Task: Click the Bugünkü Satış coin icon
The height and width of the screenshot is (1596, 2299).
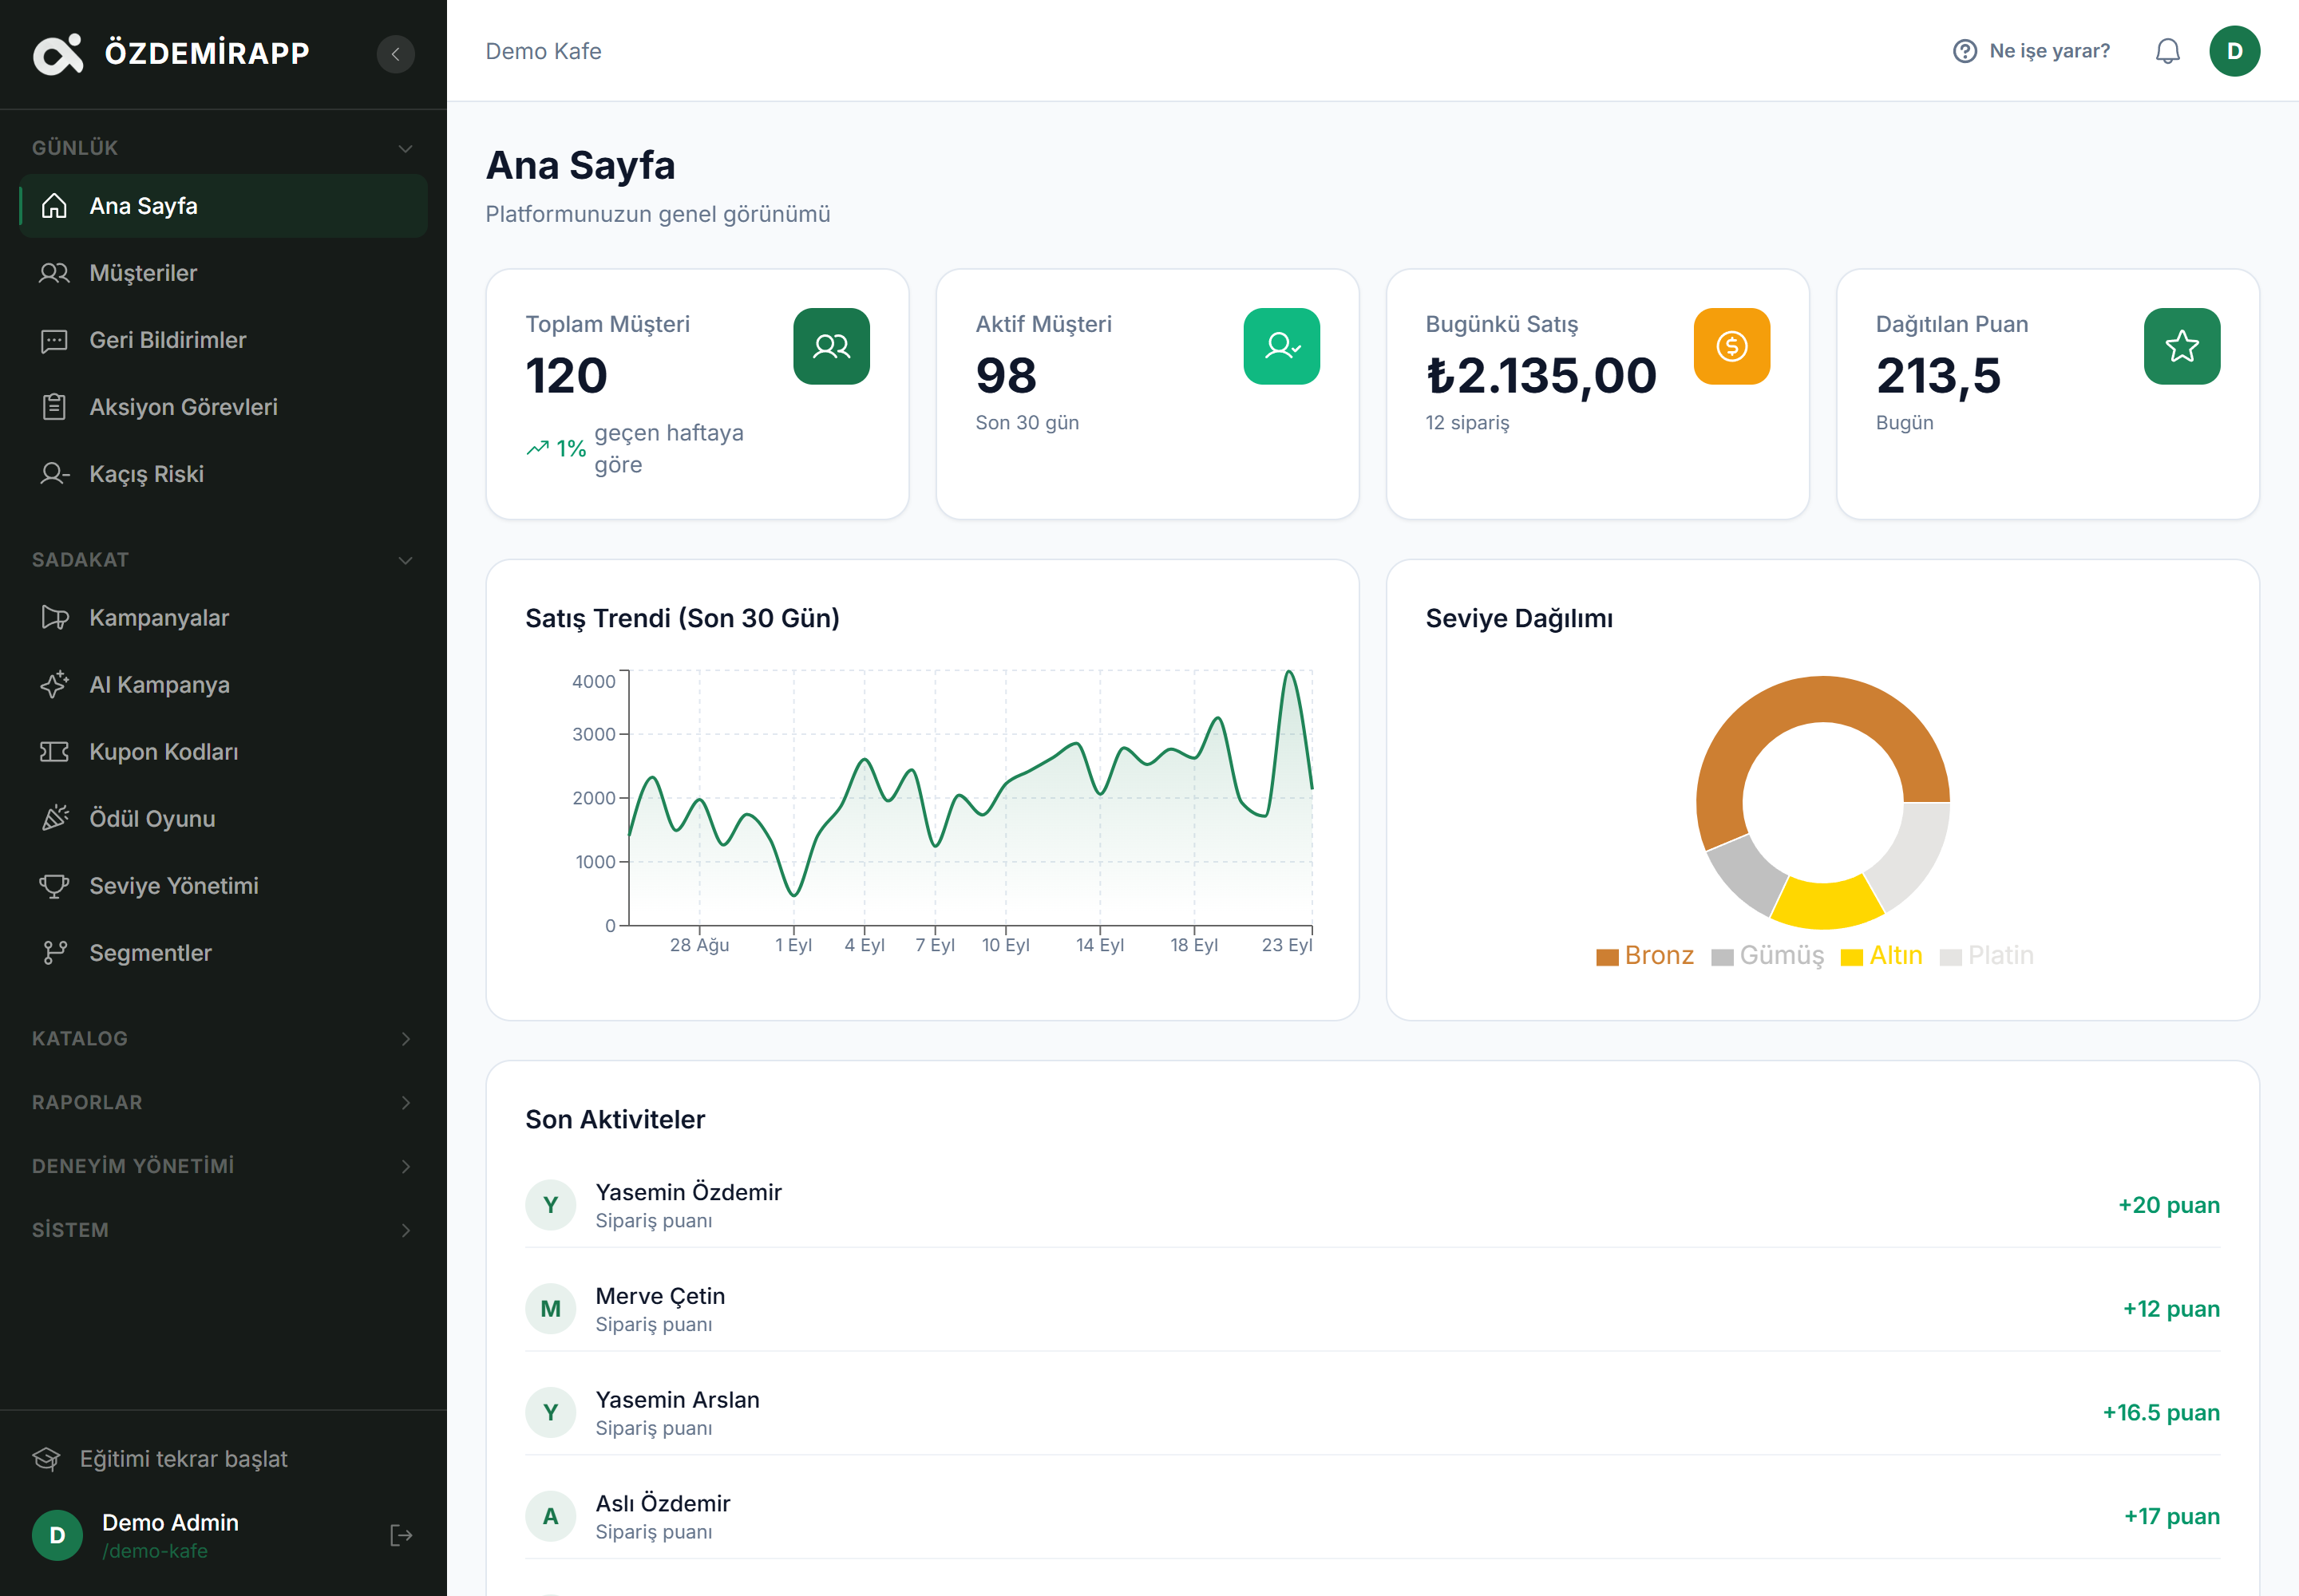Action: pos(1731,346)
